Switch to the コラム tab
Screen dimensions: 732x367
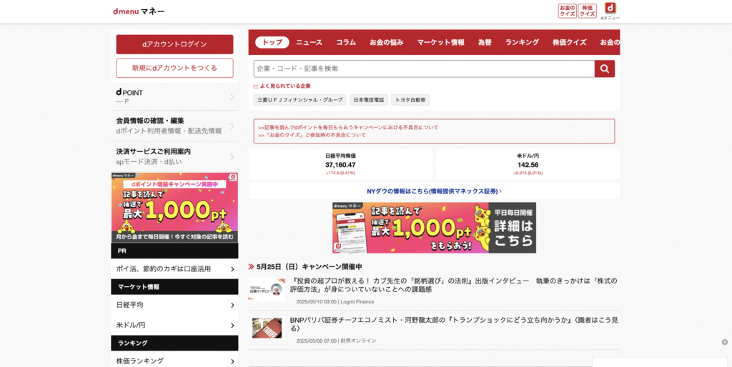[346, 42]
